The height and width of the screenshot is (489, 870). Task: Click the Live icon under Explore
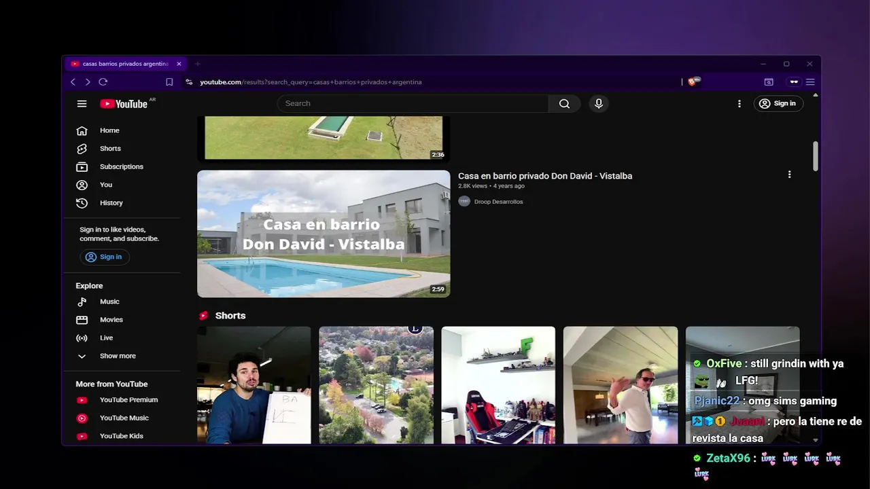tap(82, 338)
